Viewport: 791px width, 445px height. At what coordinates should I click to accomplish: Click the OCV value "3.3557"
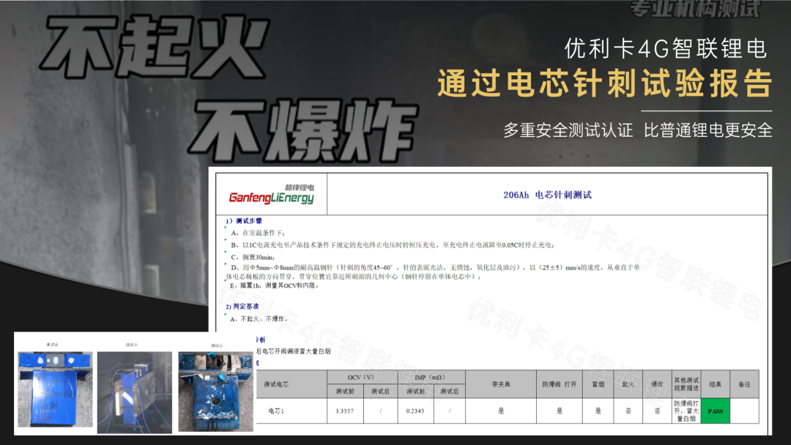tap(344, 411)
